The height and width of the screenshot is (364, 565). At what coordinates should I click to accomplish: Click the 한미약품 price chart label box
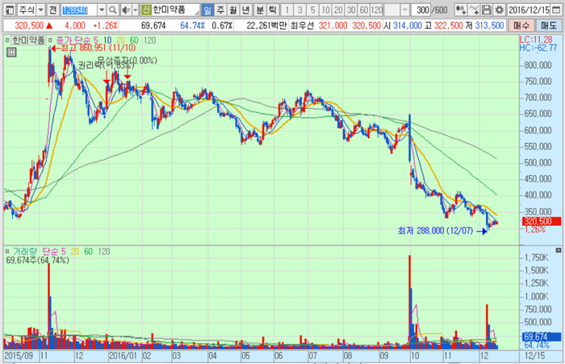24,40
